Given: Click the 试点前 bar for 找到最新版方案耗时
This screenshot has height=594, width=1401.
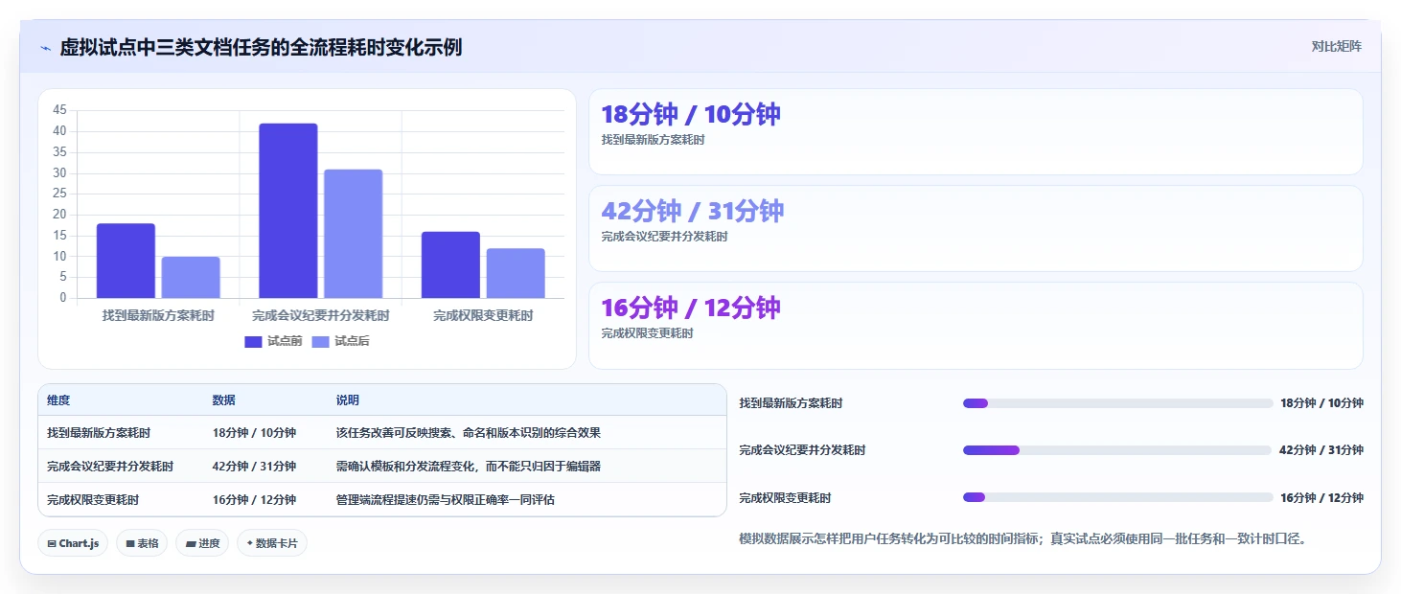Looking at the screenshot, I should point(126,261).
